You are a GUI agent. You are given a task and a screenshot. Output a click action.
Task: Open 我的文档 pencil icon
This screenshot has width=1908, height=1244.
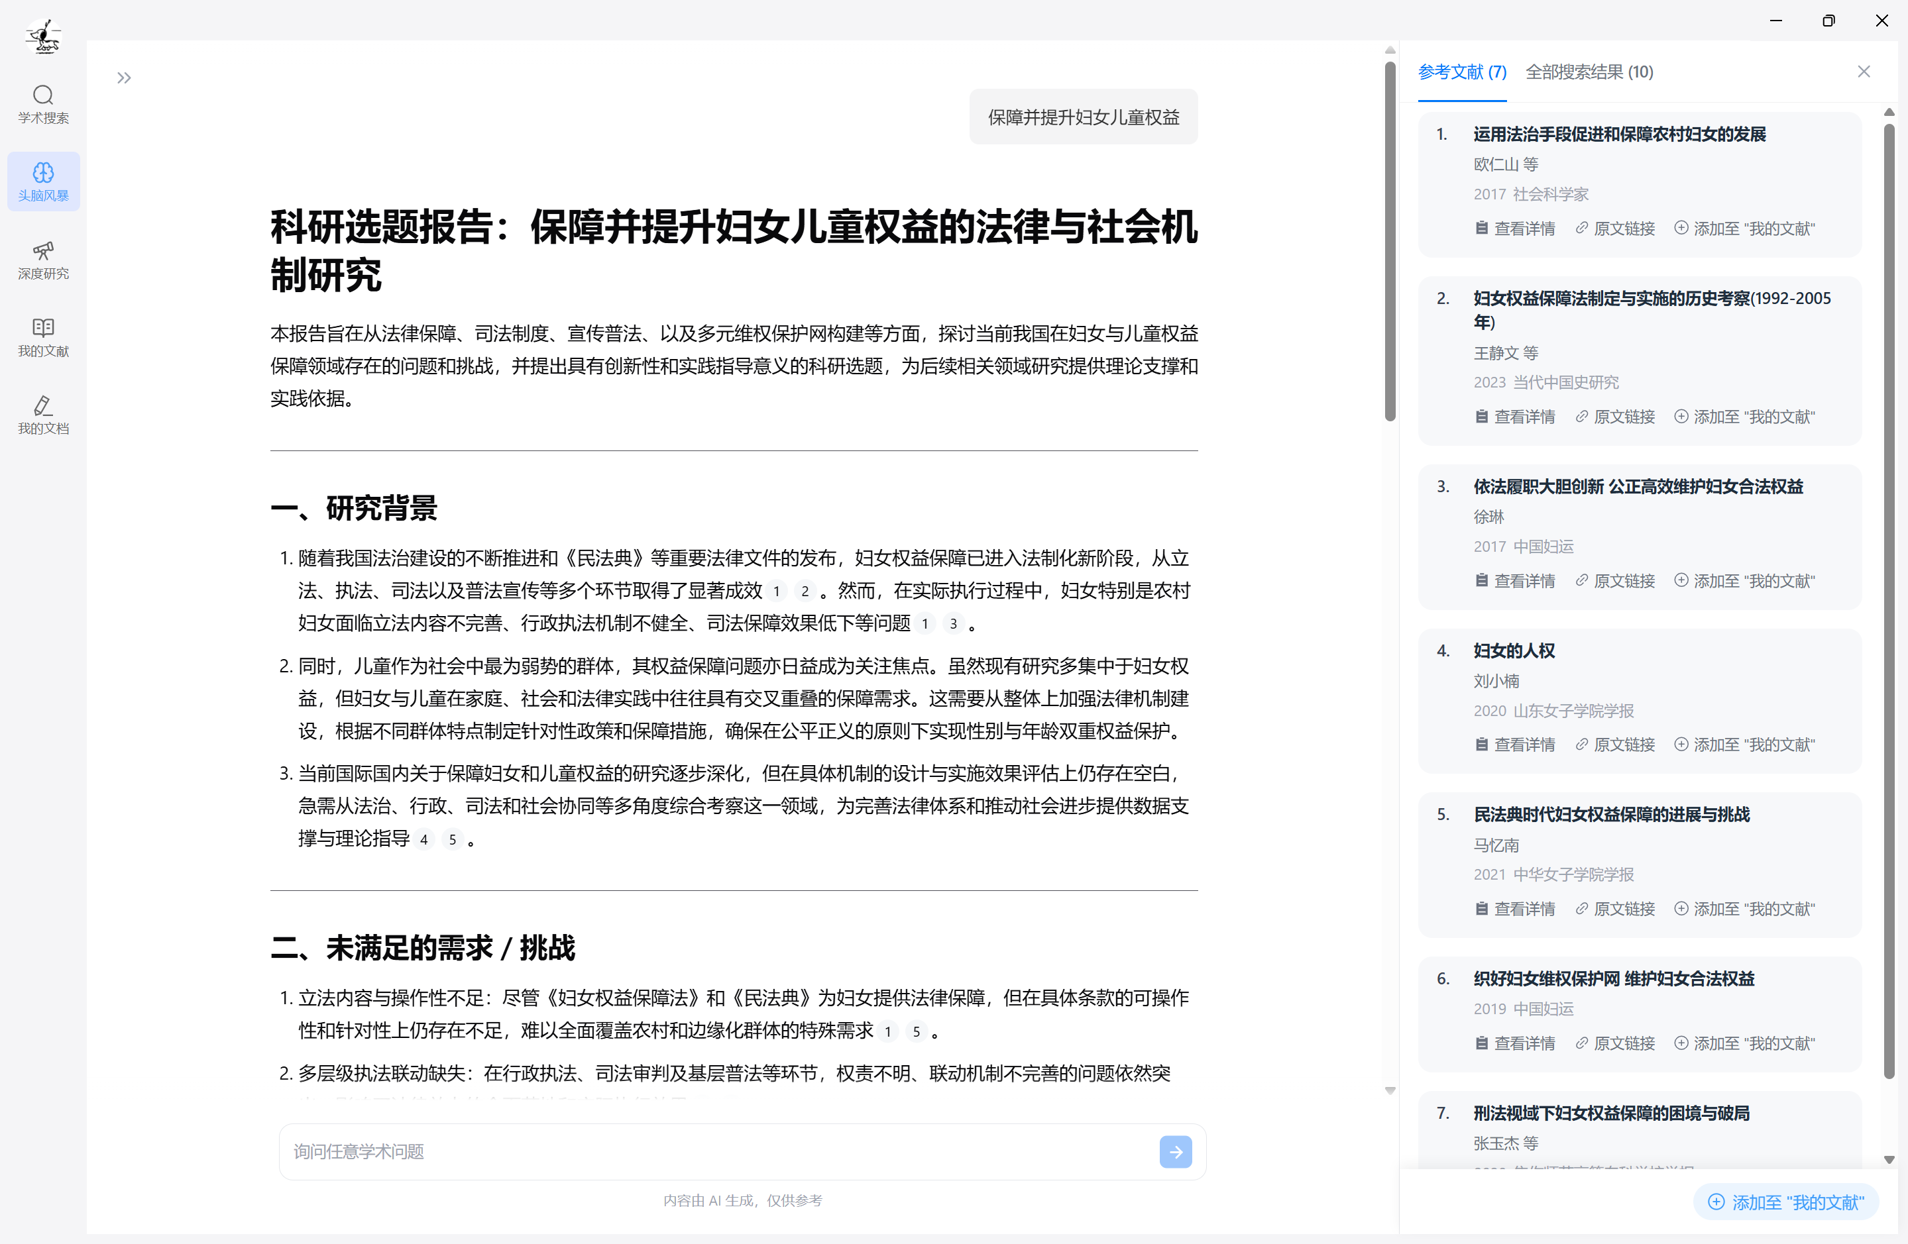pos(43,415)
